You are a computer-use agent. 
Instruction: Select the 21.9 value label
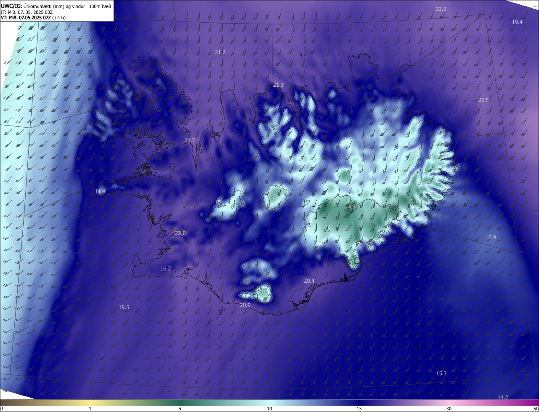278,85
